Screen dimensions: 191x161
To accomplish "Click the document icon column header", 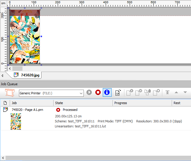I will [5, 103].
